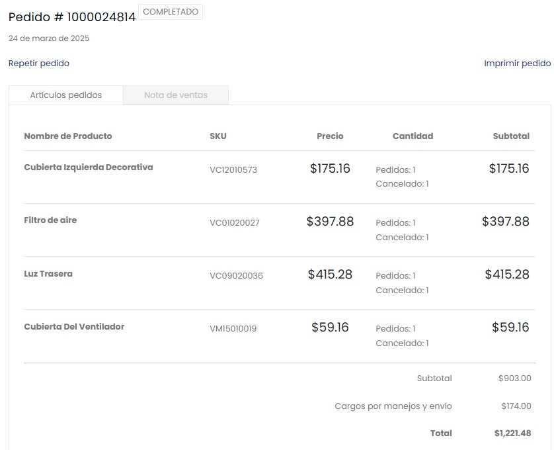Select date 24 de marzo de 2025
The image size is (554, 450).
49,38
